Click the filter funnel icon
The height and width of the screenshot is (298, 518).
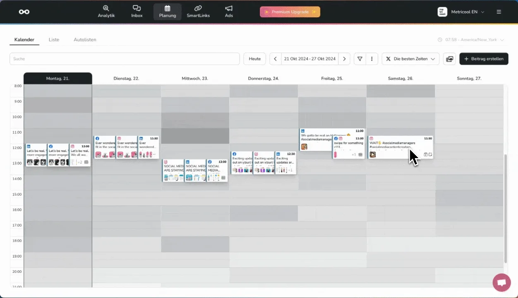(x=360, y=59)
